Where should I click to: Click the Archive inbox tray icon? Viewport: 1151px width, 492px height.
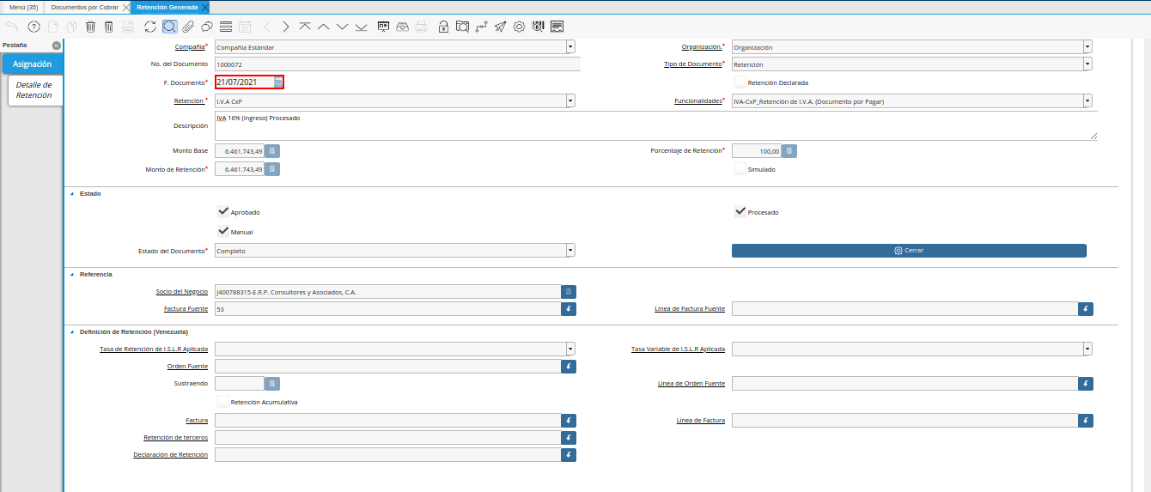click(403, 27)
